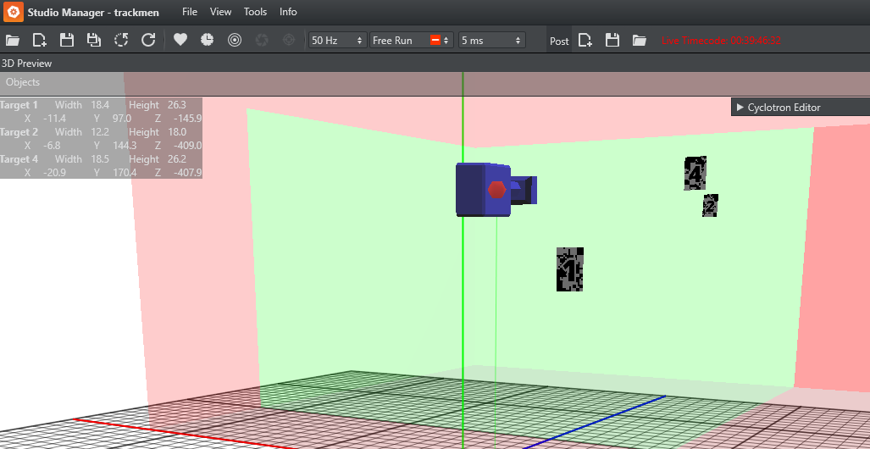
Task: Click the concentric circles target icon
Action: 235,40
